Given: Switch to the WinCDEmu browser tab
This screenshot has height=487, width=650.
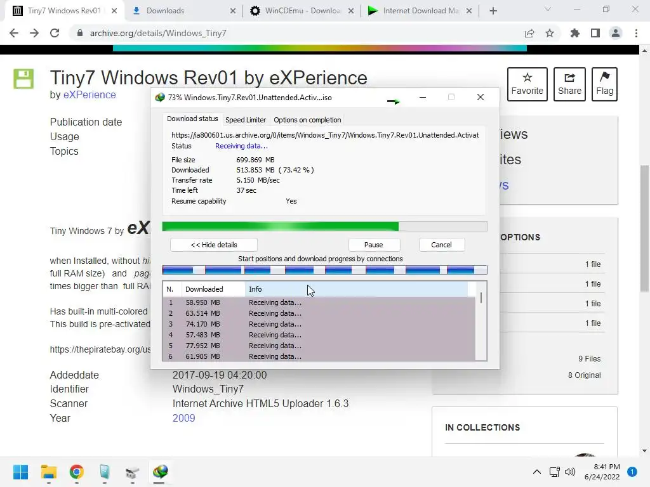Looking at the screenshot, I should click(302, 11).
